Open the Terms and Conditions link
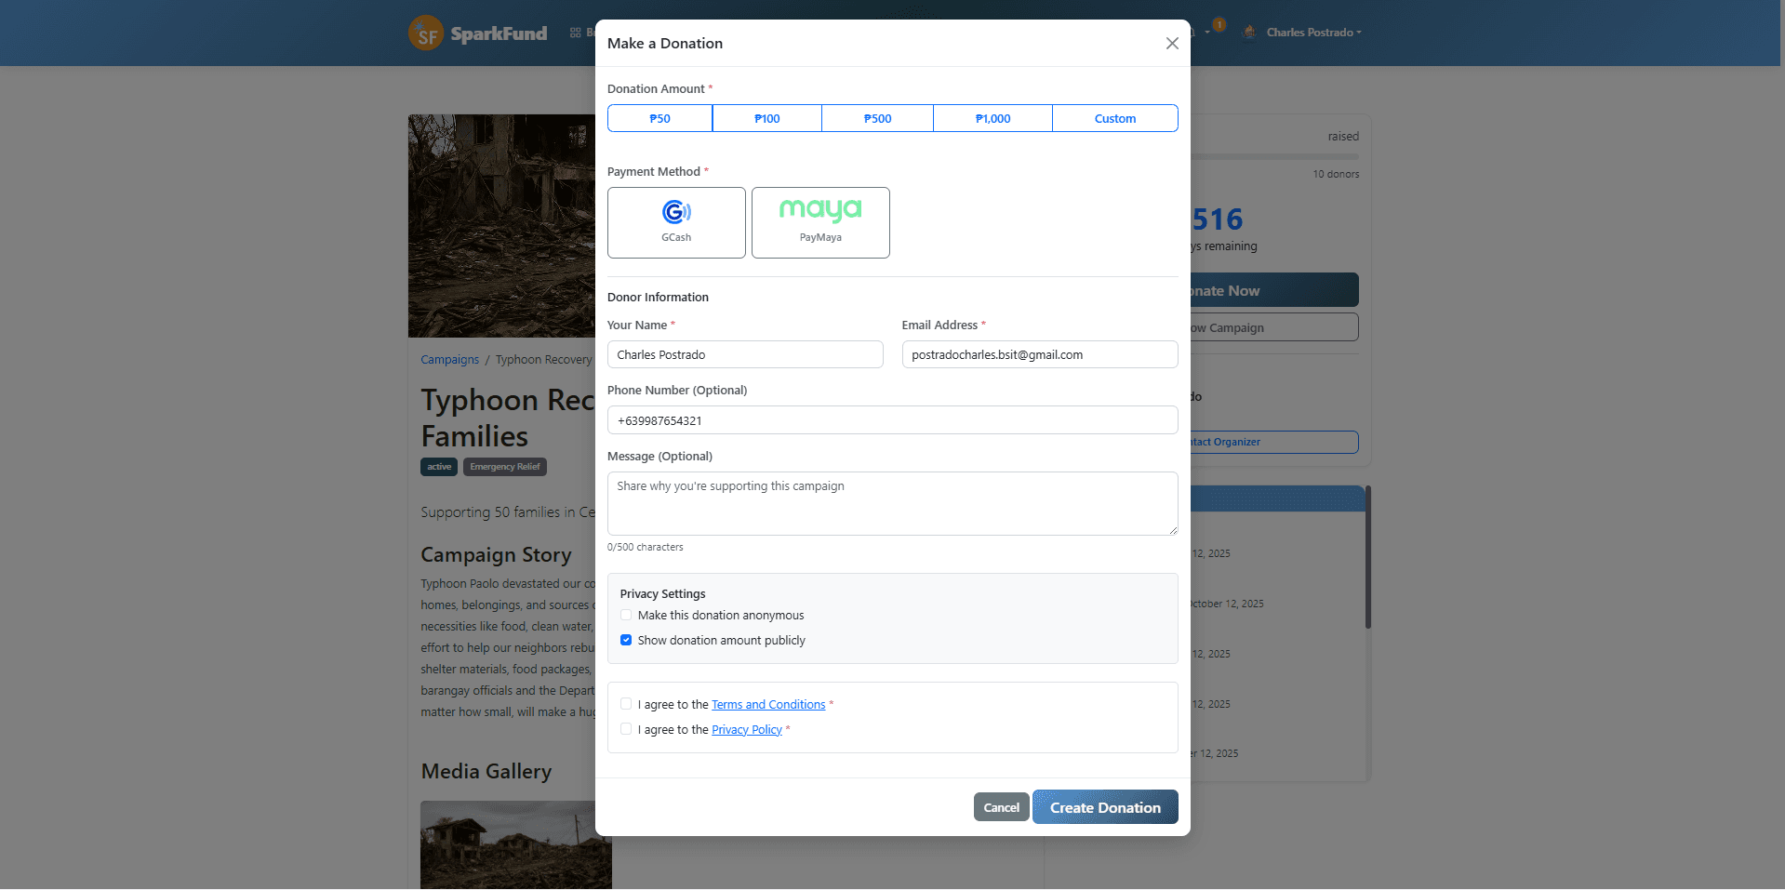The height and width of the screenshot is (890, 1785). tap(768, 705)
